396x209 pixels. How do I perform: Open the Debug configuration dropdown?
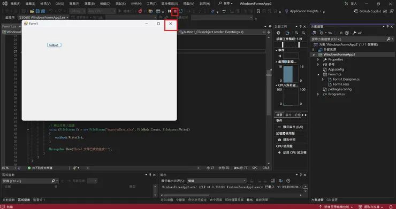click(77, 11)
